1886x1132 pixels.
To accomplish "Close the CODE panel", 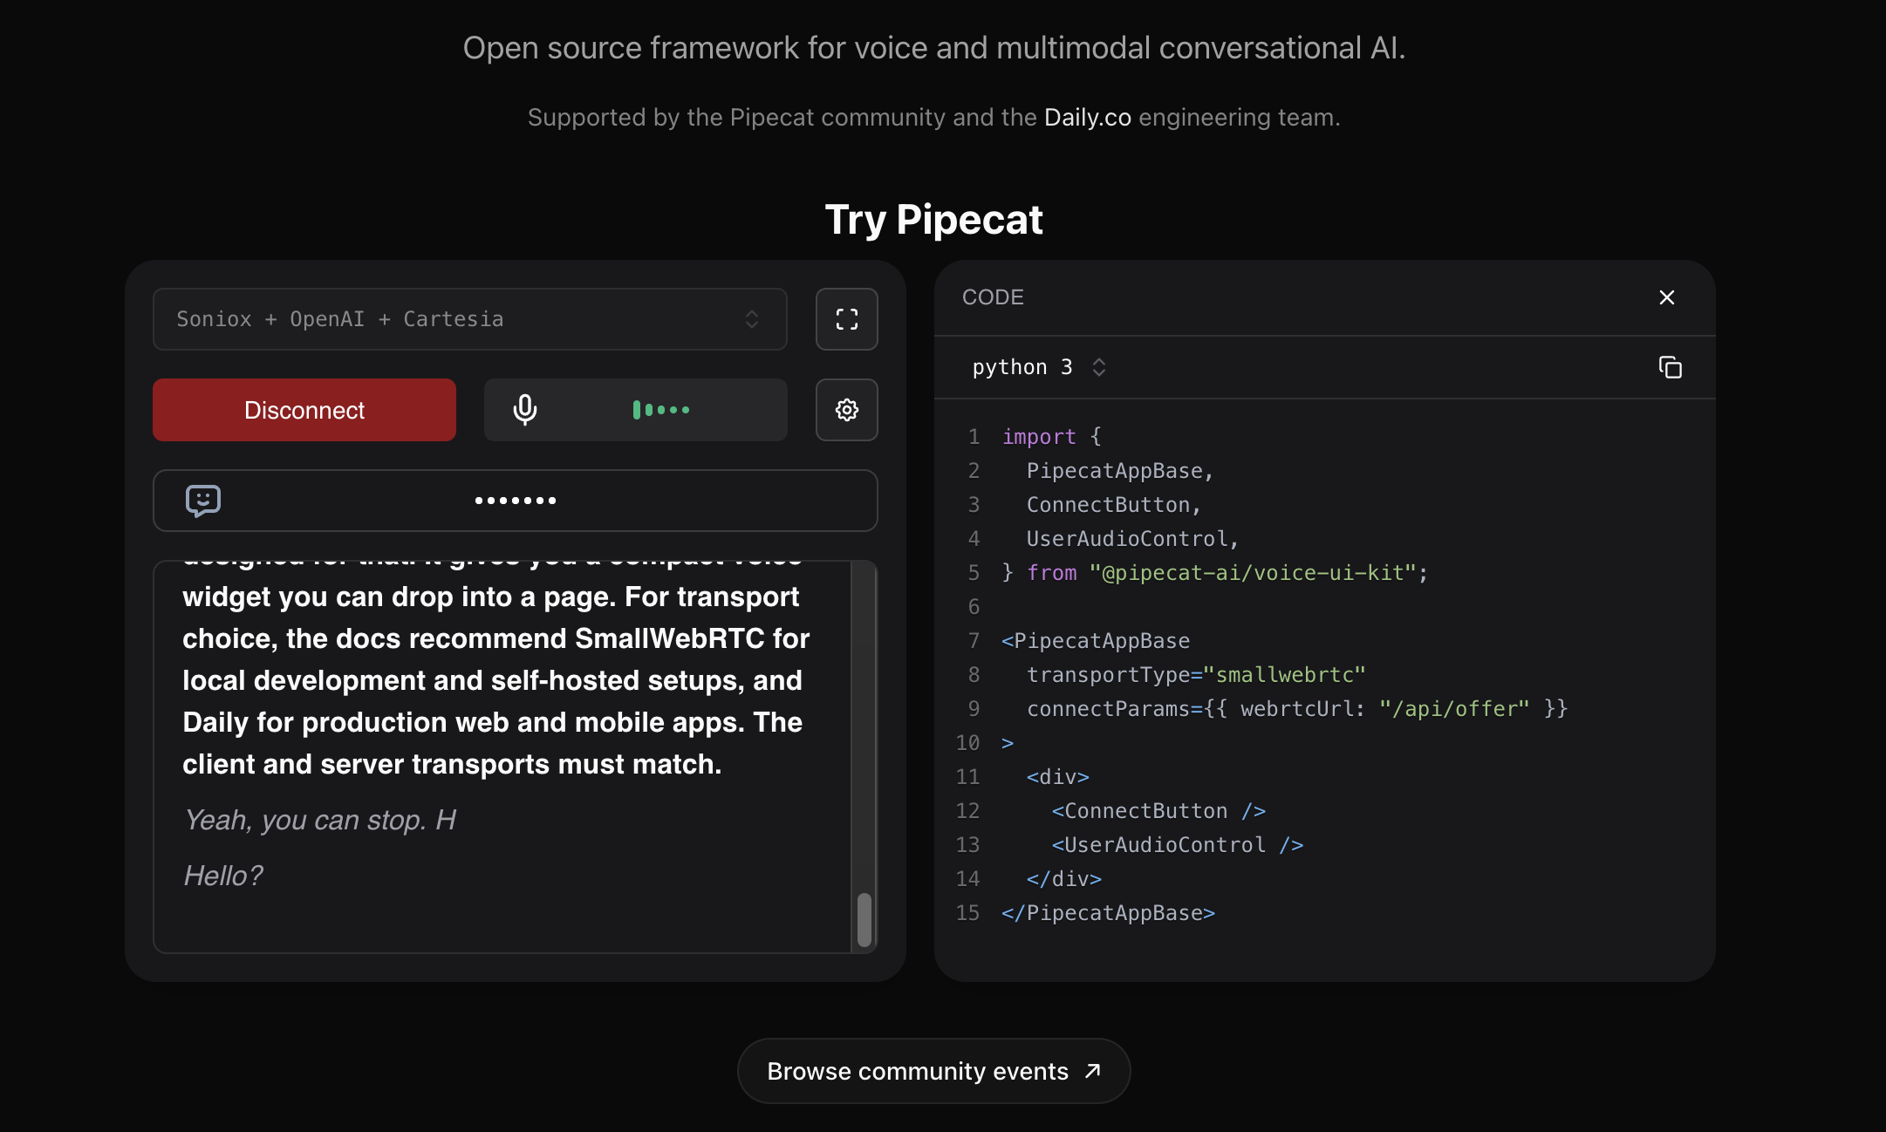I will point(1666,297).
